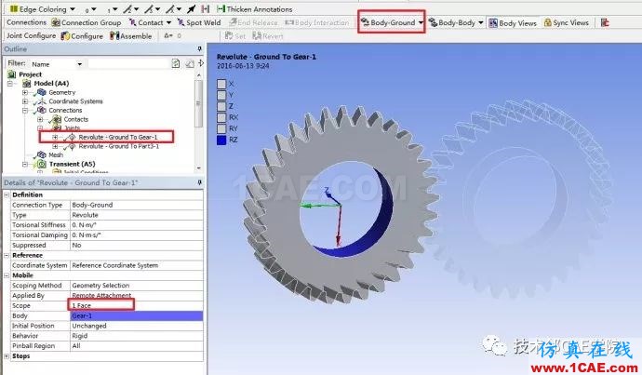This screenshot has height=375, width=642.
Task: Collapse the Connections node
Action: pos(25,111)
